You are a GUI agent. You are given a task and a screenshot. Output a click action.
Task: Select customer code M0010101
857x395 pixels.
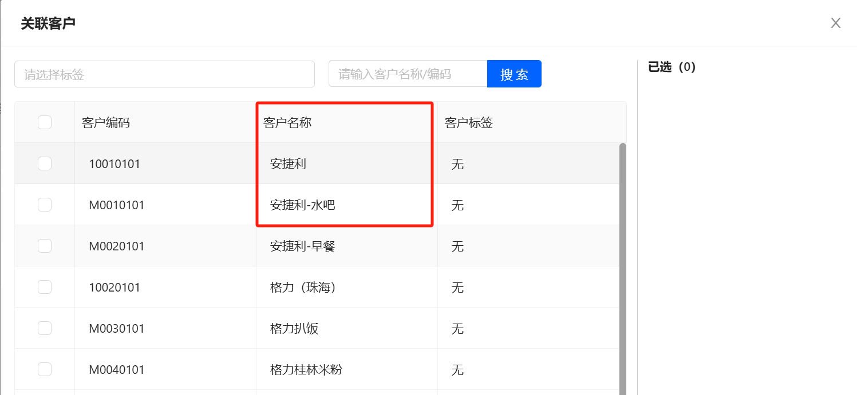[x=117, y=205]
